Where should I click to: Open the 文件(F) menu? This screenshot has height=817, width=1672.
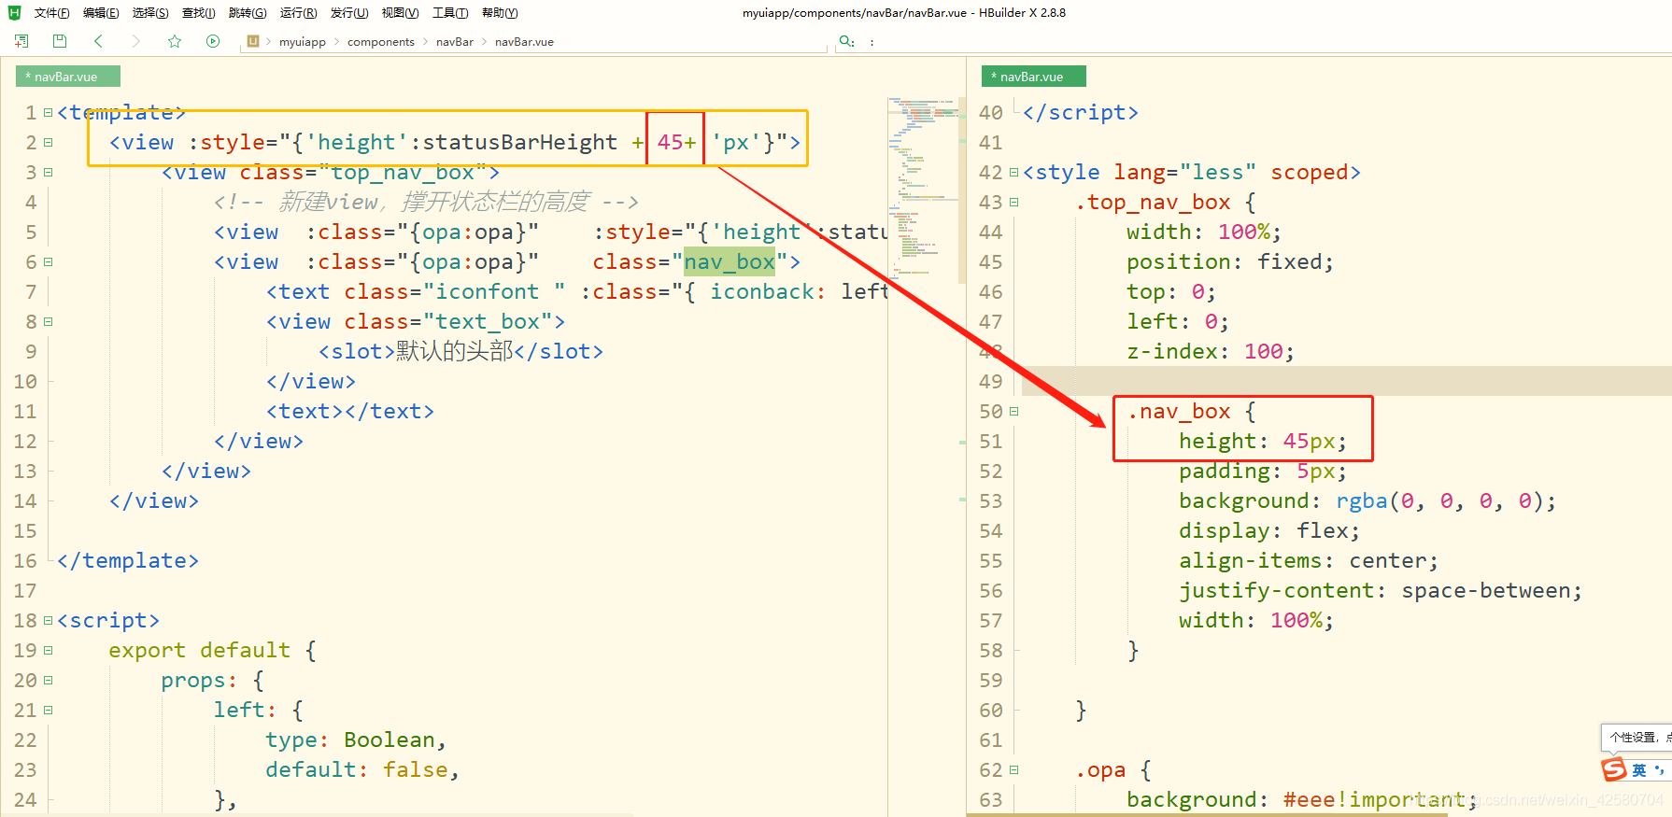pyautogui.click(x=51, y=13)
